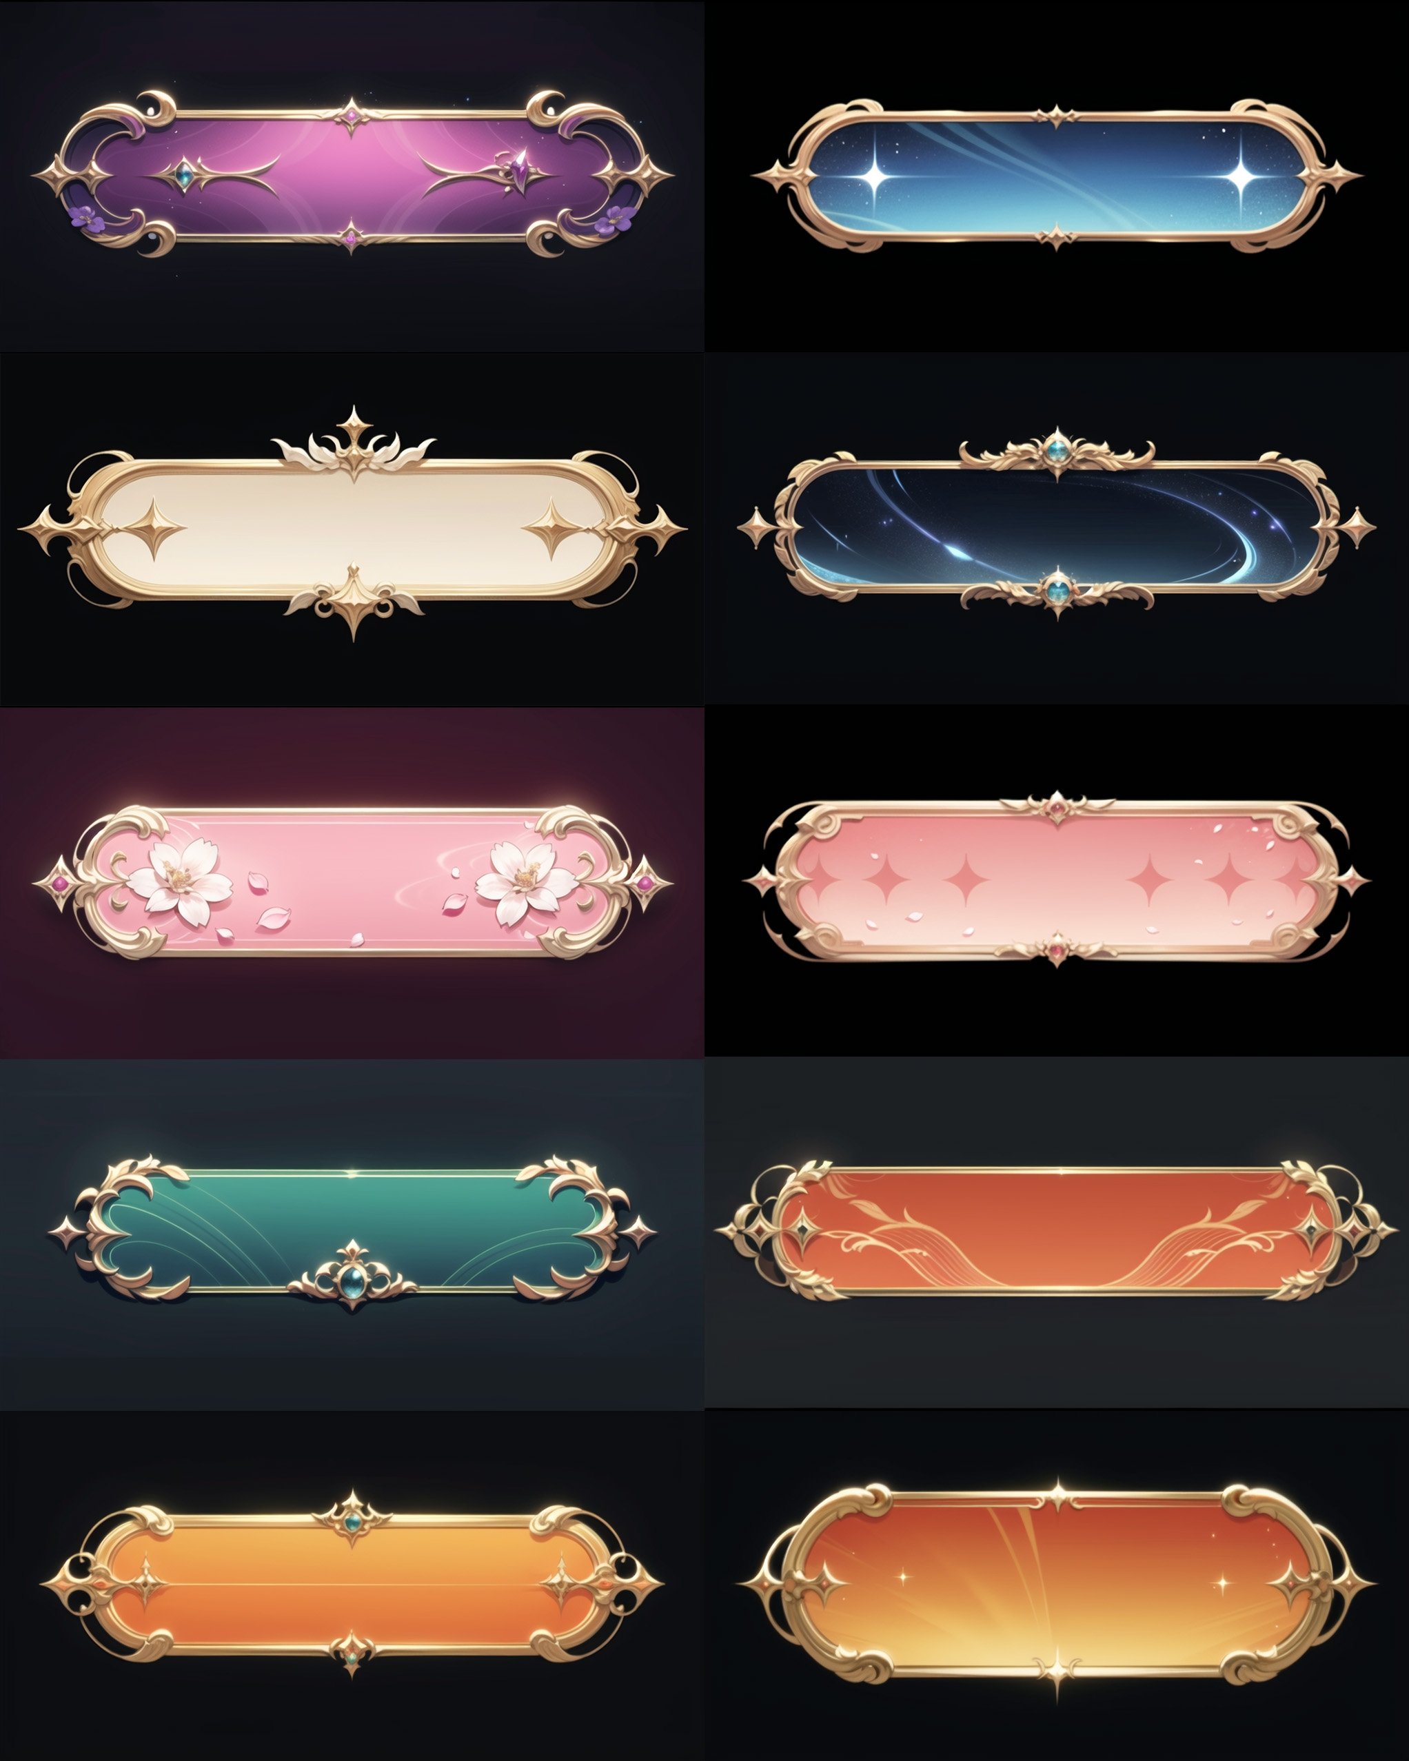
Task: Click the pink cherry blossom banner
Action: pos(352,882)
